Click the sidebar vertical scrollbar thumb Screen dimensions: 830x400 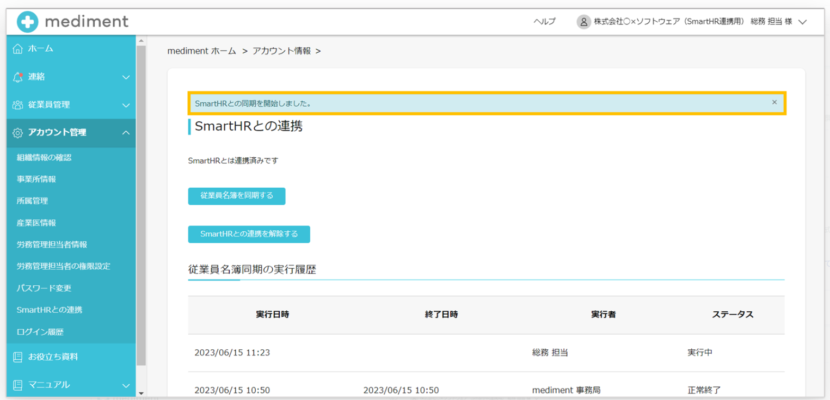tap(142, 205)
